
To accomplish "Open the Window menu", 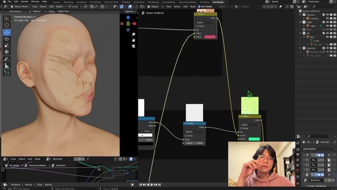I will [35, 2].
